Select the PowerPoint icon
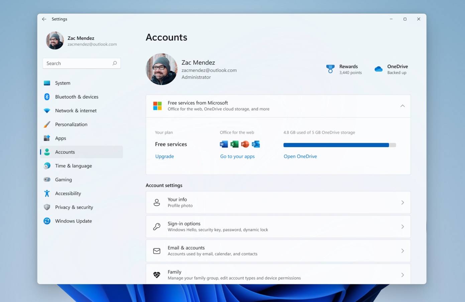465x302 pixels. (x=245, y=144)
